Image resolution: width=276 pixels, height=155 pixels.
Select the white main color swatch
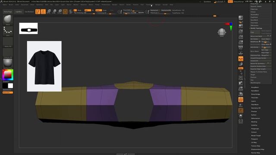click(10, 86)
